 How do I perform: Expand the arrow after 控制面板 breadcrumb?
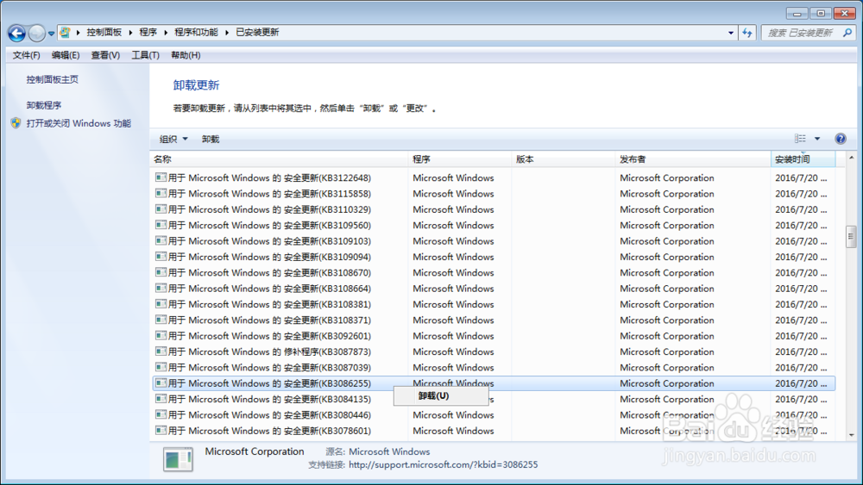coord(130,33)
